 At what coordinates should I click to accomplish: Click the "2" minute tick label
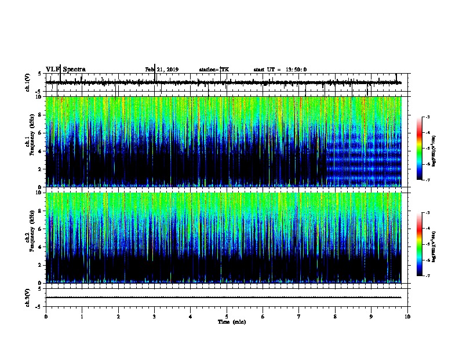tap(118, 317)
